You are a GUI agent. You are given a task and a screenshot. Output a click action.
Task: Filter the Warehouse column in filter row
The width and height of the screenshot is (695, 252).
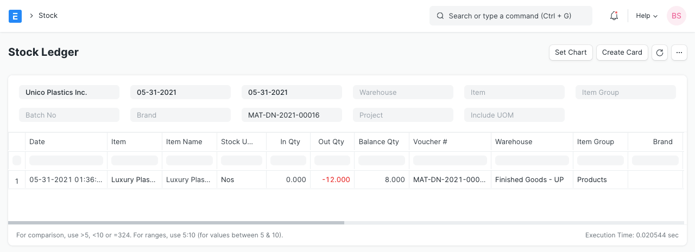point(532,160)
